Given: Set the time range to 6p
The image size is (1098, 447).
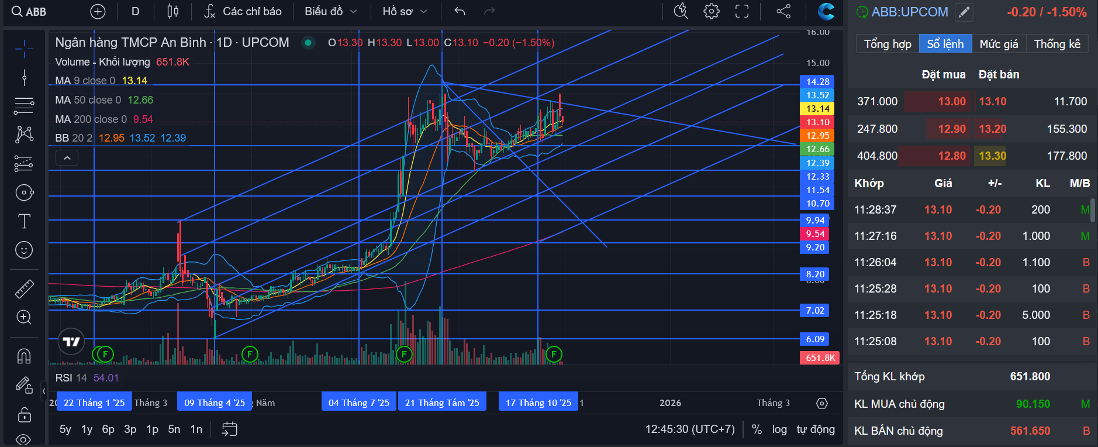Looking at the screenshot, I should click(108, 429).
